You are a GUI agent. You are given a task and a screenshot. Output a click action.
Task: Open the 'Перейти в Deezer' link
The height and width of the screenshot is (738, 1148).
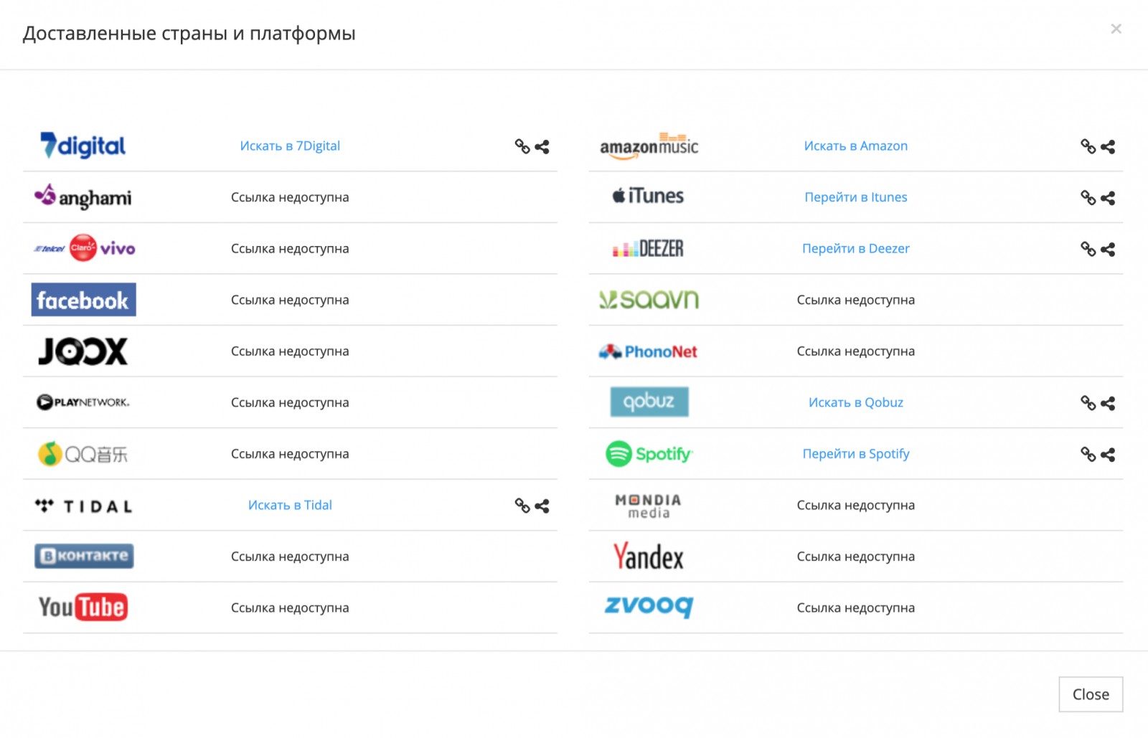click(855, 249)
